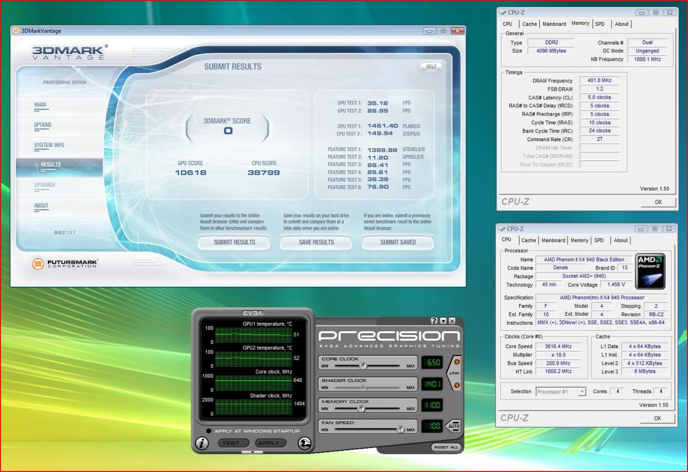This screenshot has width=688, height=472.
Task: Click the memory clock 1100 value display
Action: point(432,405)
